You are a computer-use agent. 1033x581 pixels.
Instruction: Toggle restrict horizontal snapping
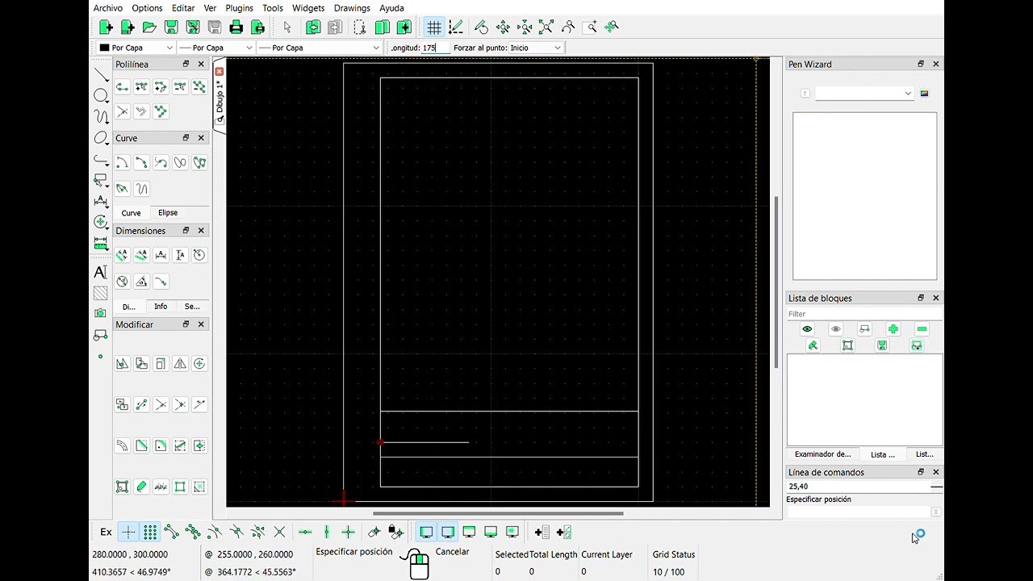(305, 532)
